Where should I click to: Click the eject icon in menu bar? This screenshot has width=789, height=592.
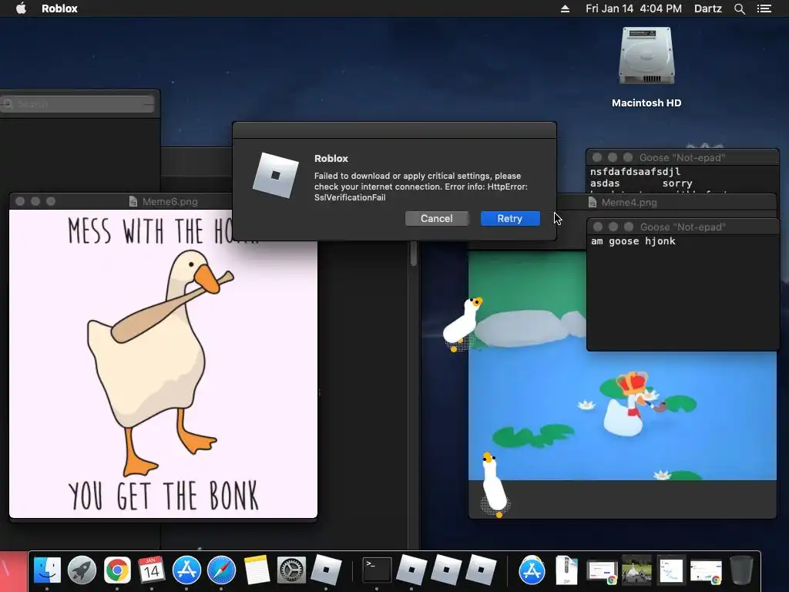click(x=565, y=8)
